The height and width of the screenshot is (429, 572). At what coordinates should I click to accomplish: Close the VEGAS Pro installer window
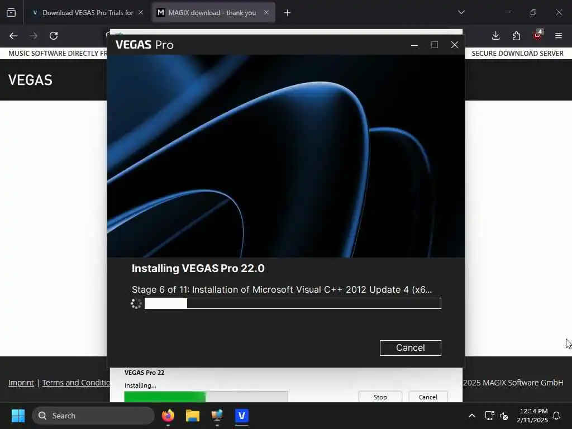[x=454, y=45]
